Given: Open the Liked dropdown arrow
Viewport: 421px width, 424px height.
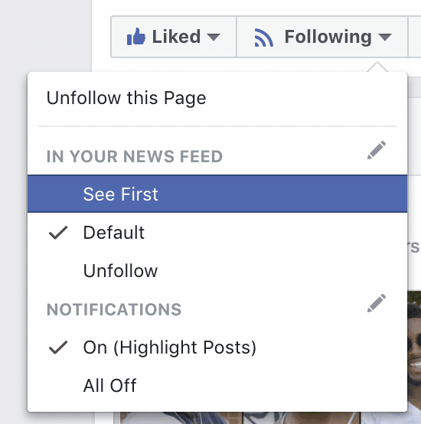Looking at the screenshot, I should tap(214, 38).
